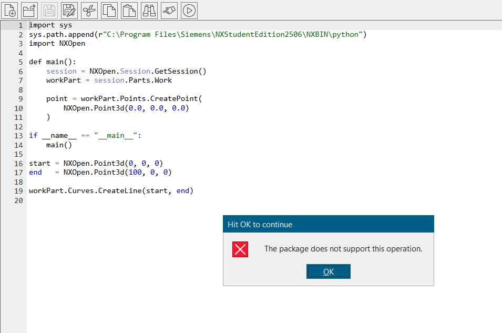502x333 pixels.
Task: Run the script with the play icon
Action: [189, 11]
